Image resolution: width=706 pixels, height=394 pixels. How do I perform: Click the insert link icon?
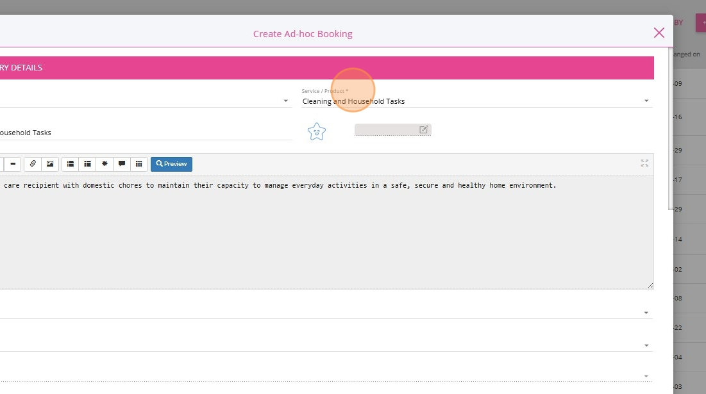click(x=33, y=164)
